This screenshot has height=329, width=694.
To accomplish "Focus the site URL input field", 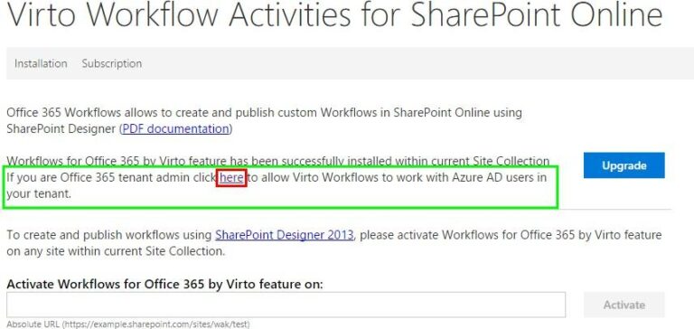I will click(286, 305).
